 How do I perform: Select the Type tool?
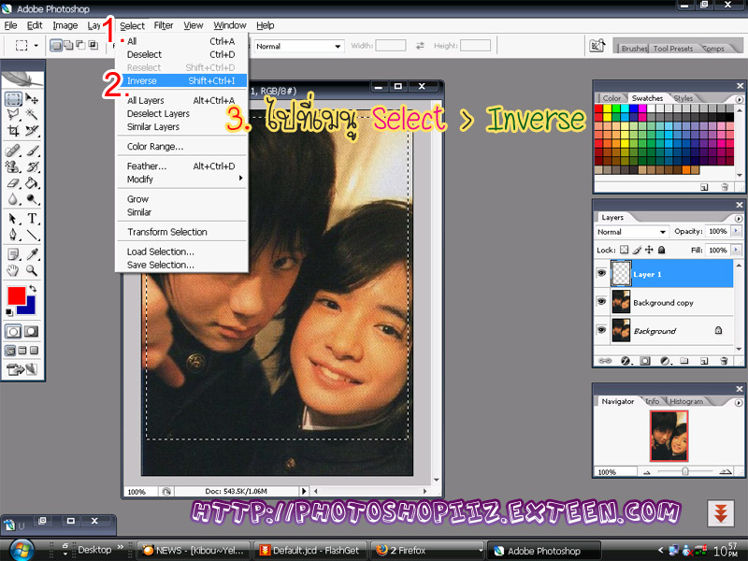[x=33, y=219]
